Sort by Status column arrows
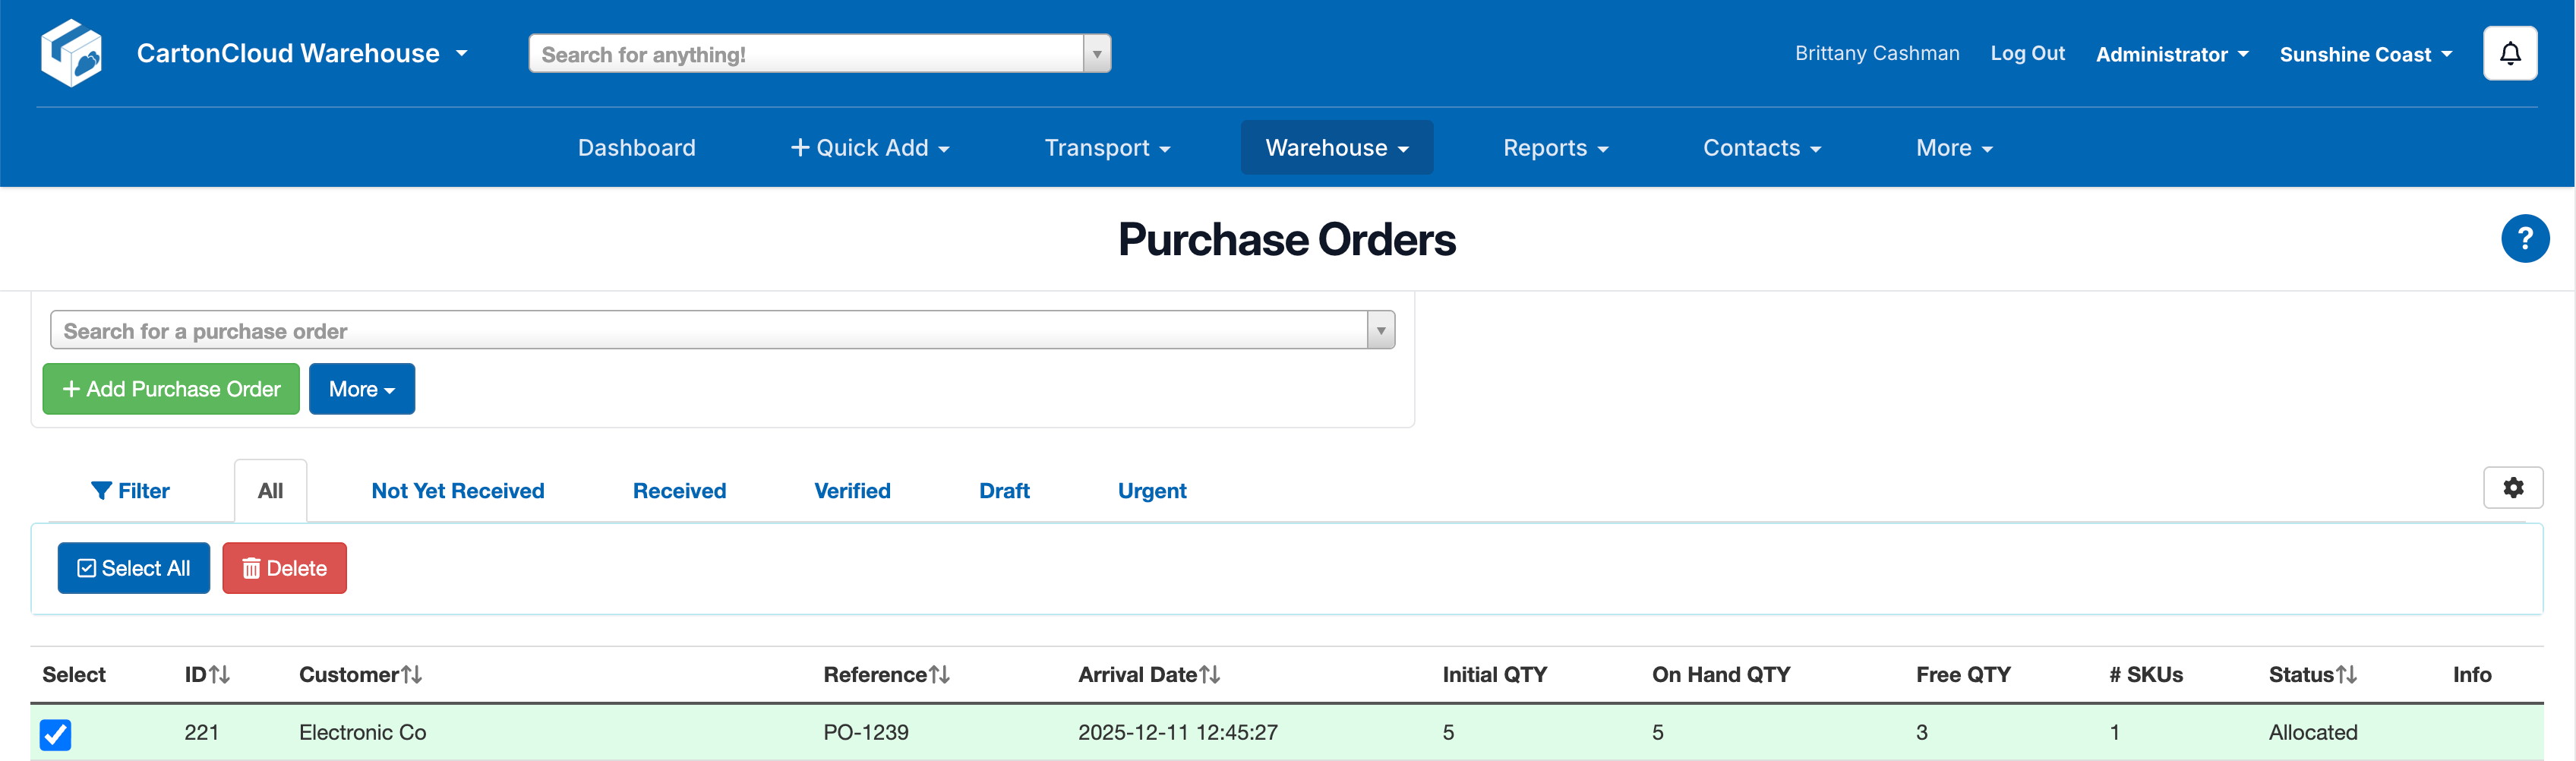 click(x=2346, y=675)
